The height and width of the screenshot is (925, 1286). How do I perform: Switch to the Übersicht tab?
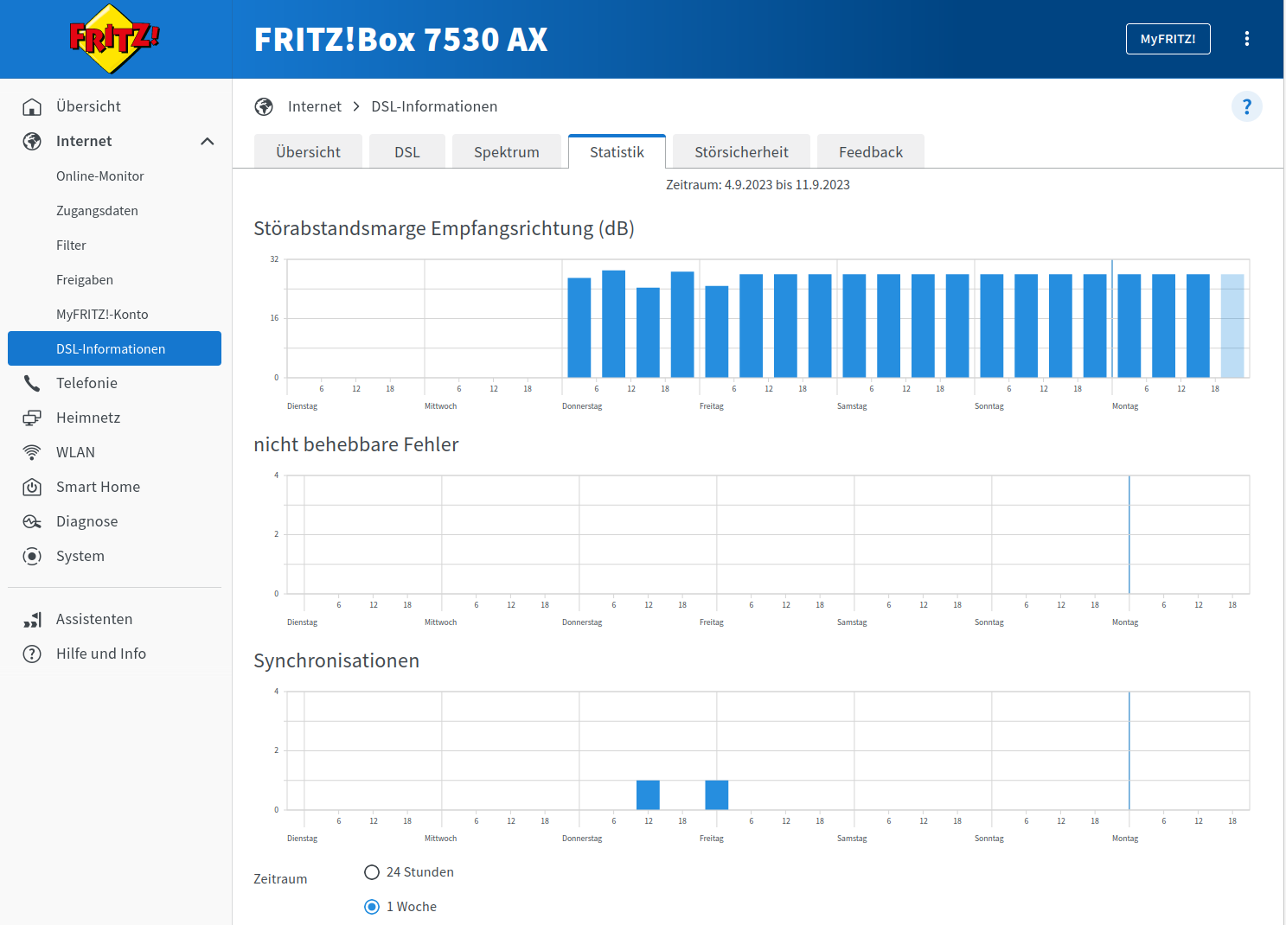309,152
